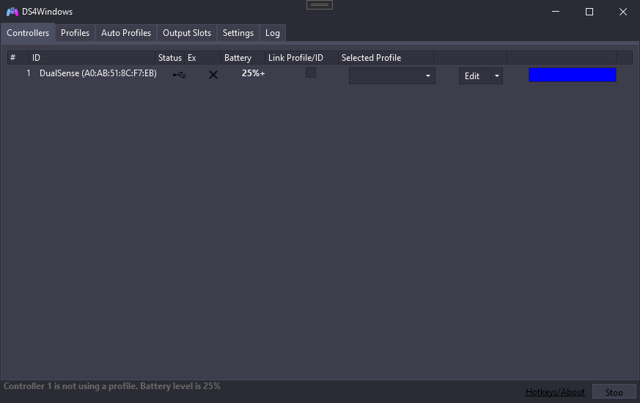Screen dimensions: 640x403
Task: Click the controller number 1 cell
Action: pyautogui.click(x=29, y=73)
